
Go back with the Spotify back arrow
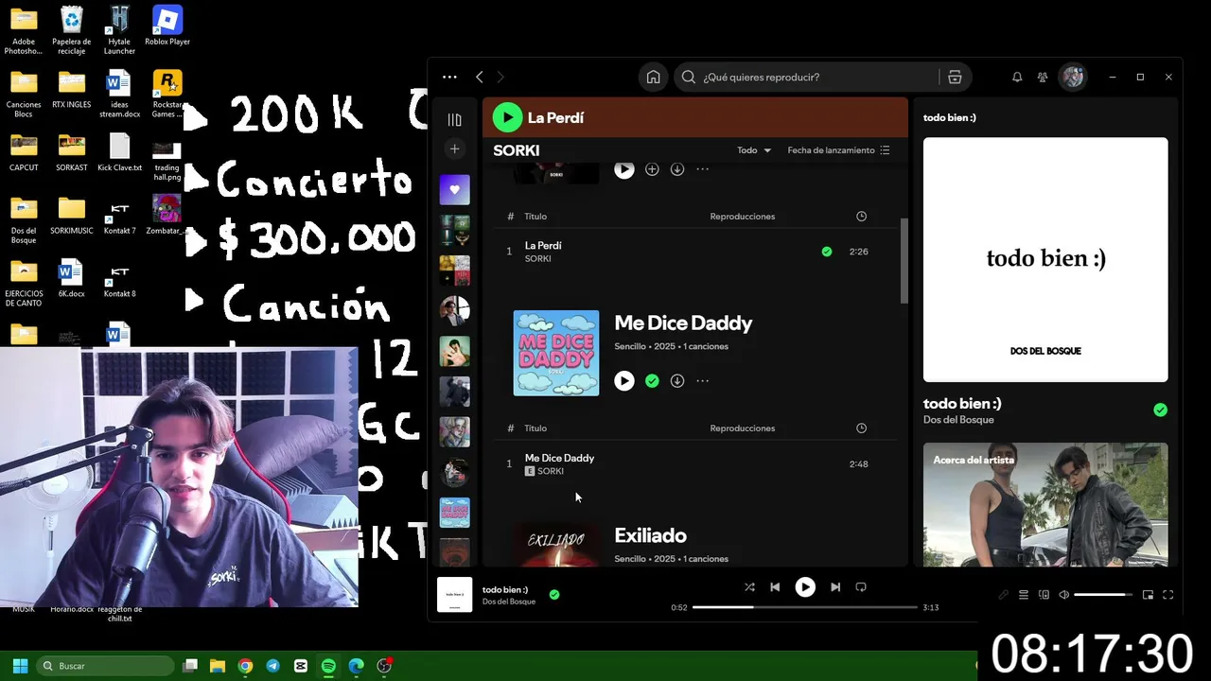tap(480, 78)
